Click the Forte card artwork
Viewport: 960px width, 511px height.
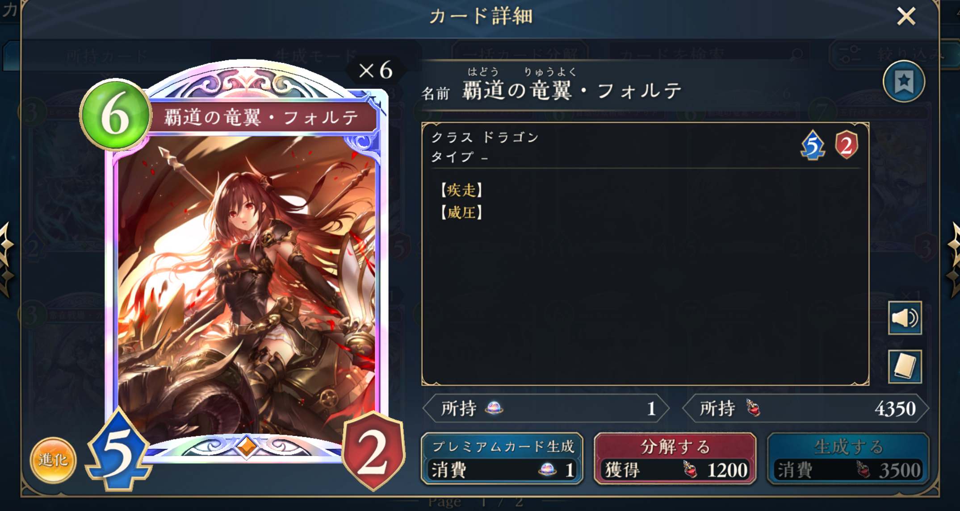(x=247, y=286)
